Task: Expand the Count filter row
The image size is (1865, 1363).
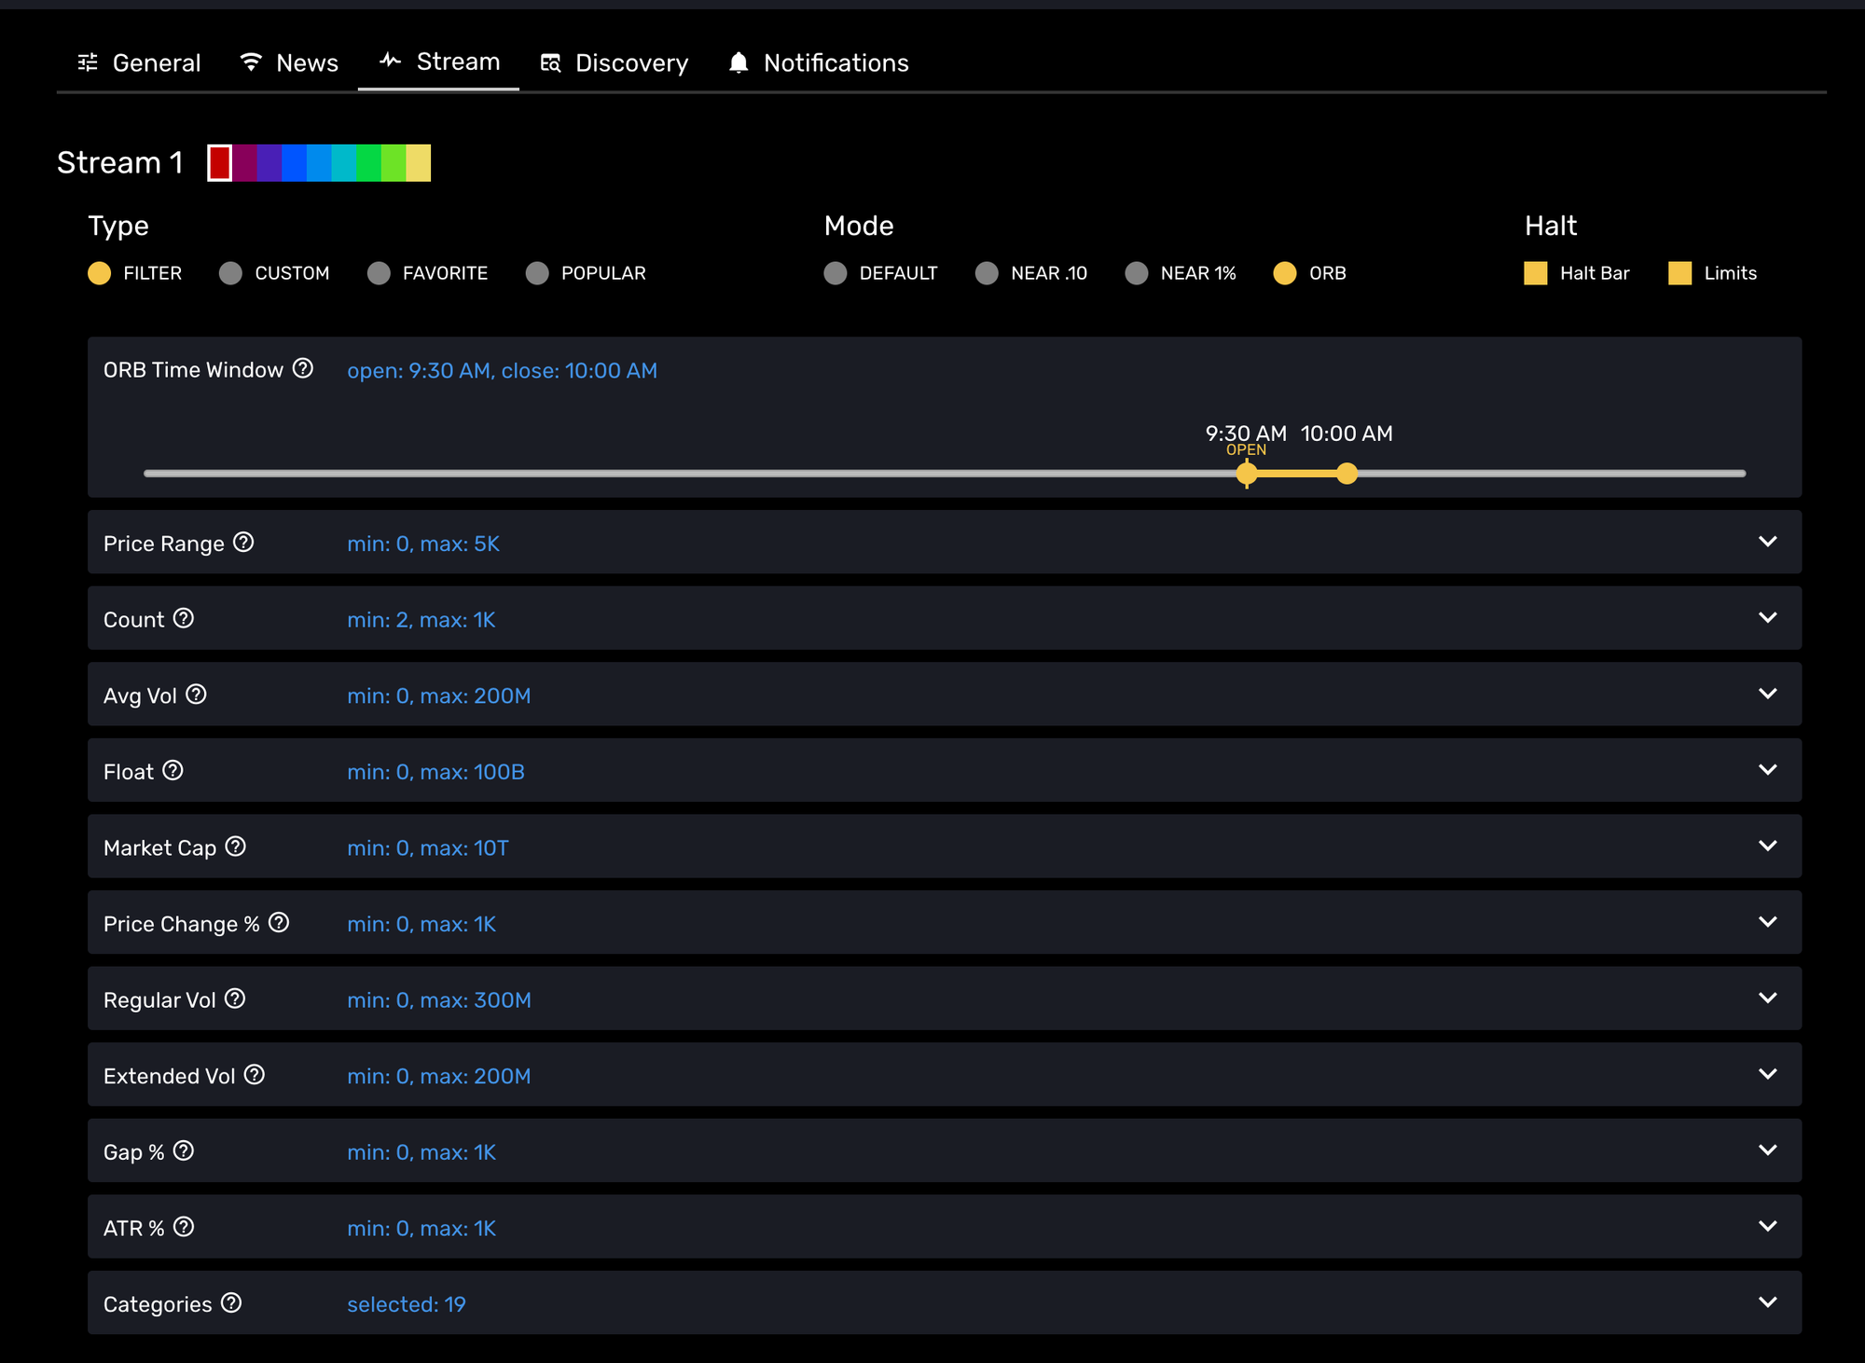Action: click(x=1767, y=618)
